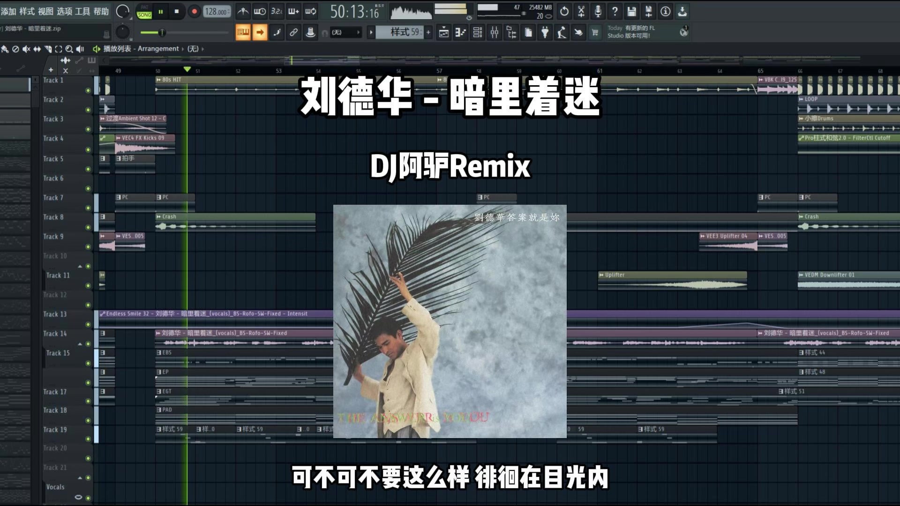Open the 视图 menu
The width and height of the screenshot is (900, 506).
coord(45,11)
